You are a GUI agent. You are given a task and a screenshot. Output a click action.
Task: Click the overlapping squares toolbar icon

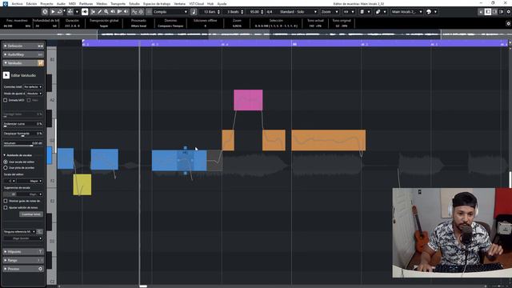(x=378, y=12)
